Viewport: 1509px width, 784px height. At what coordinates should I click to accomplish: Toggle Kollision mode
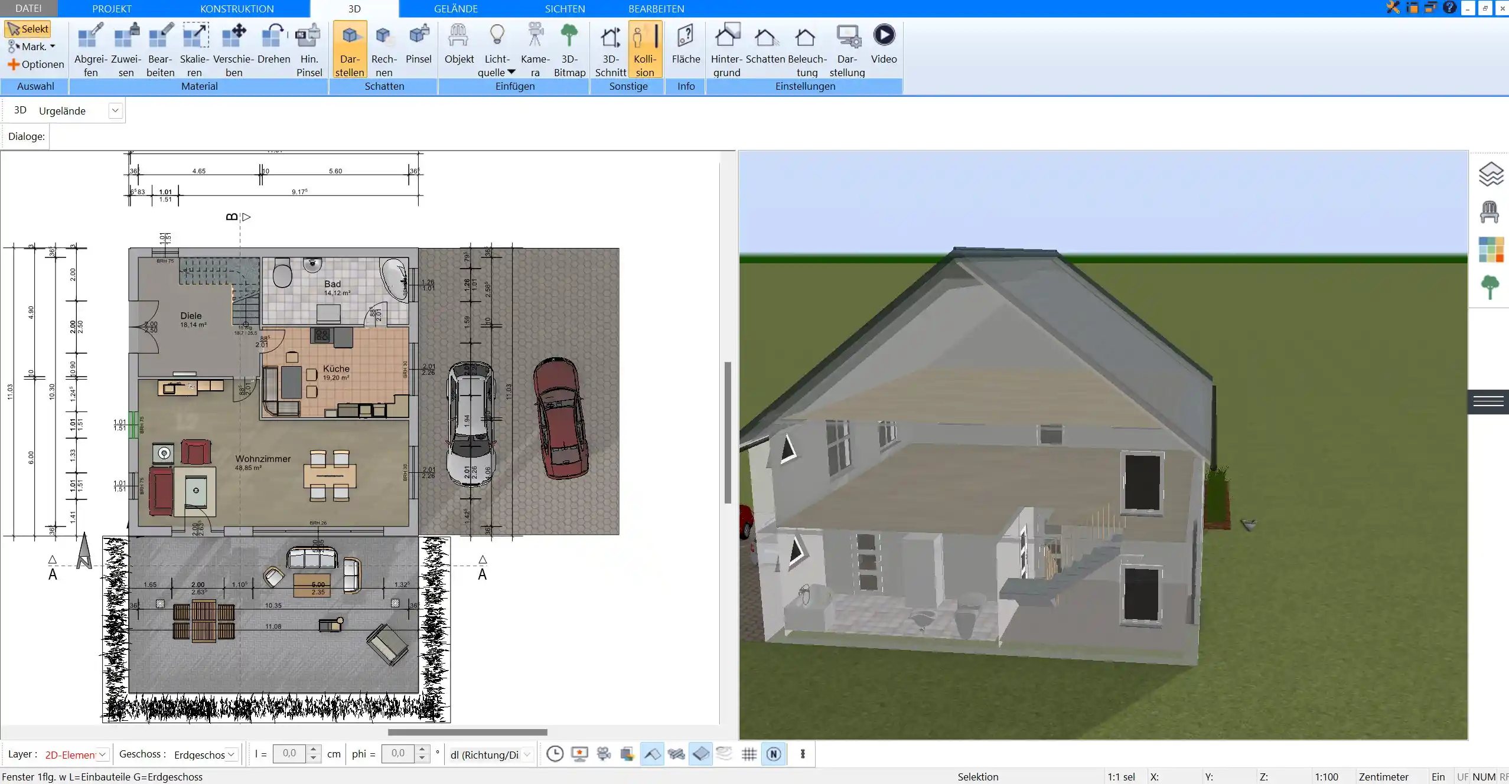[645, 50]
